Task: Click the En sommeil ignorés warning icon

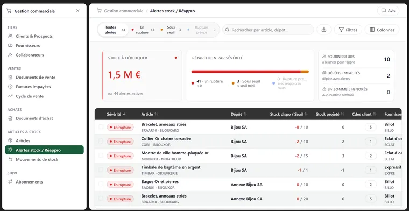Action: click(324, 89)
